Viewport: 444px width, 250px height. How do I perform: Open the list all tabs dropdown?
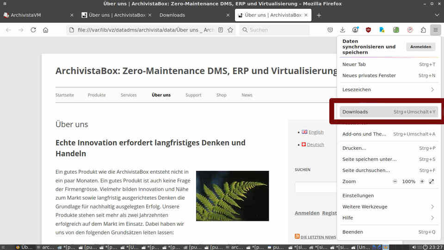[x=437, y=15]
